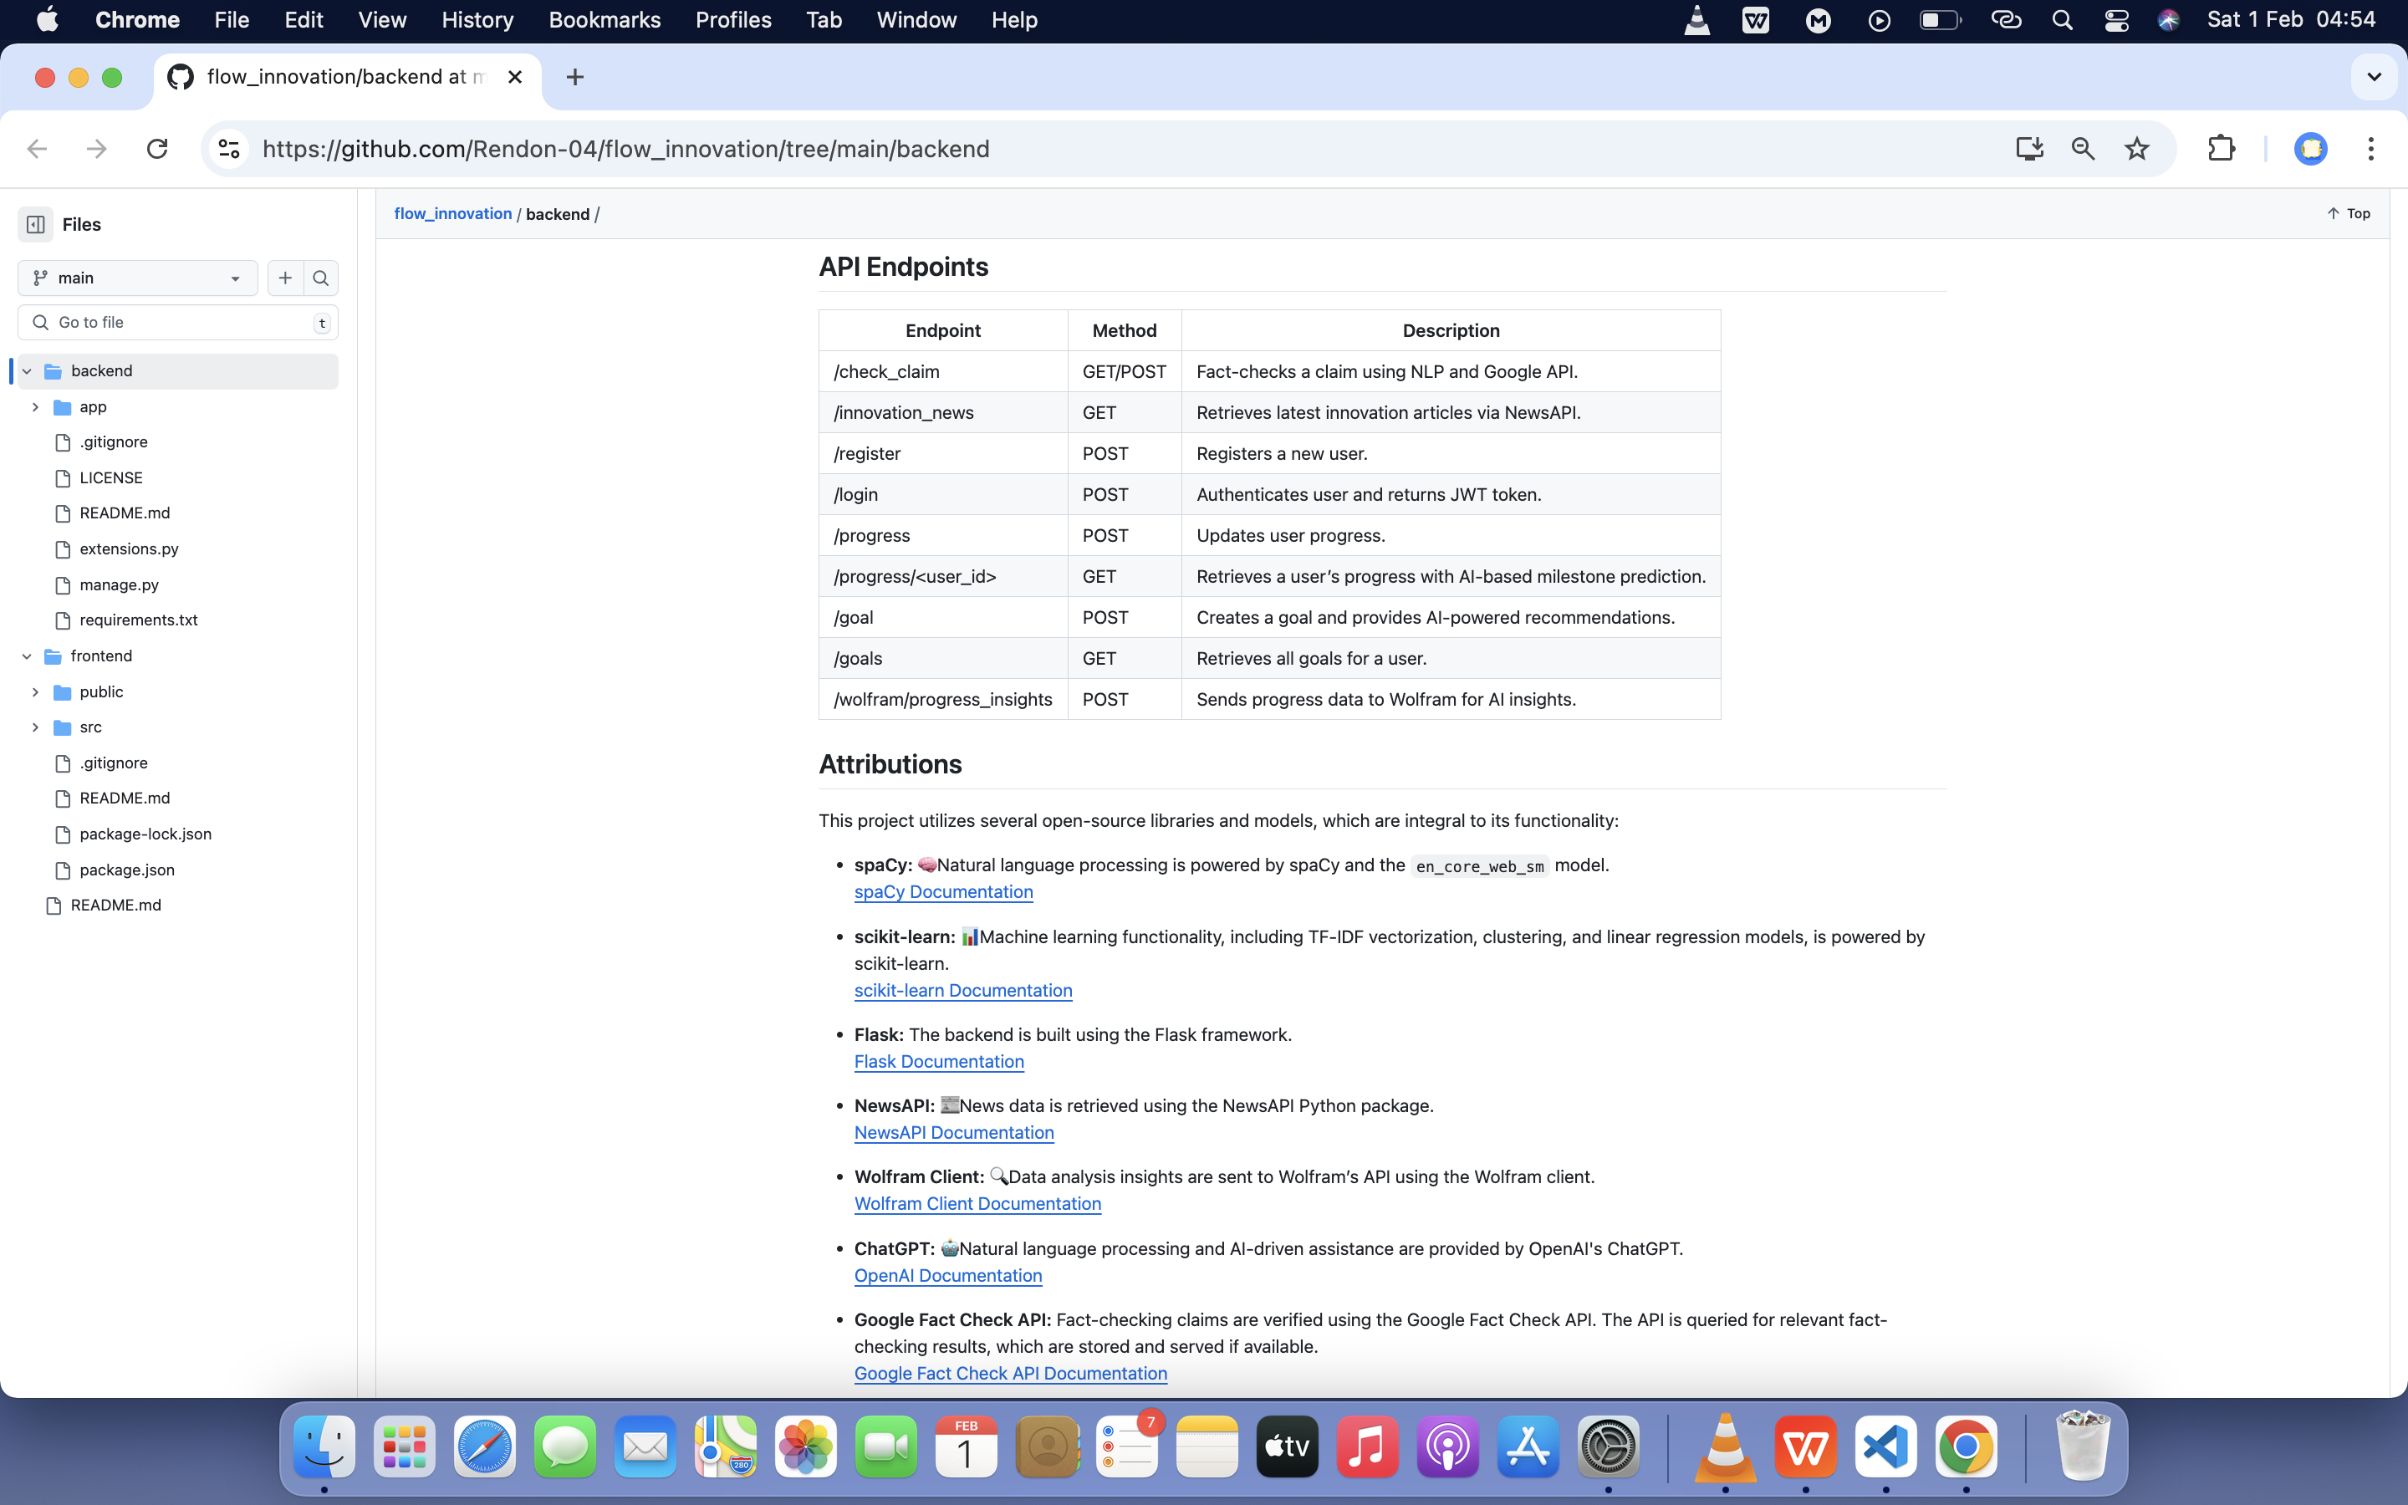Jump to Top of page

(x=2349, y=213)
